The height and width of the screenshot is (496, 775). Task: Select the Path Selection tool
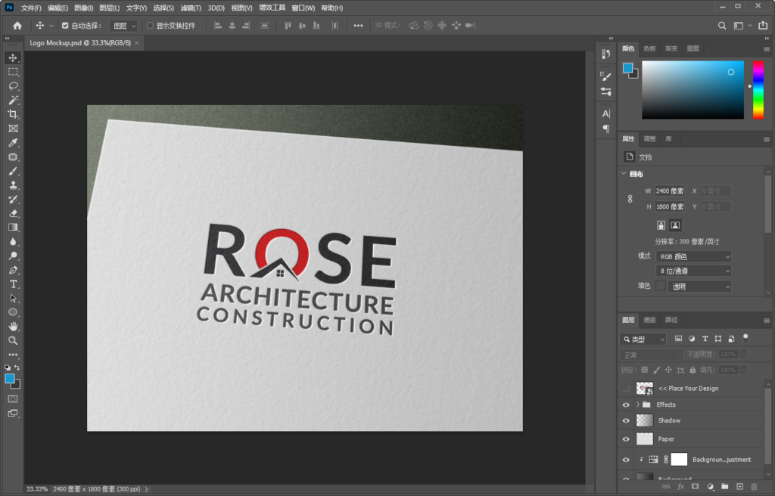click(13, 299)
